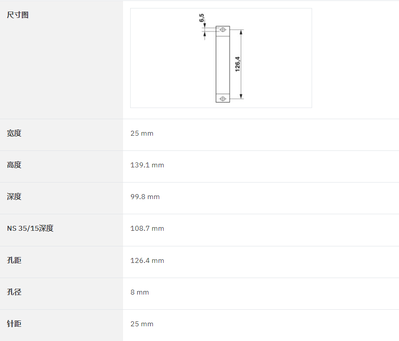
Task: Select the 深度 row label
Action: click(x=14, y=196)
